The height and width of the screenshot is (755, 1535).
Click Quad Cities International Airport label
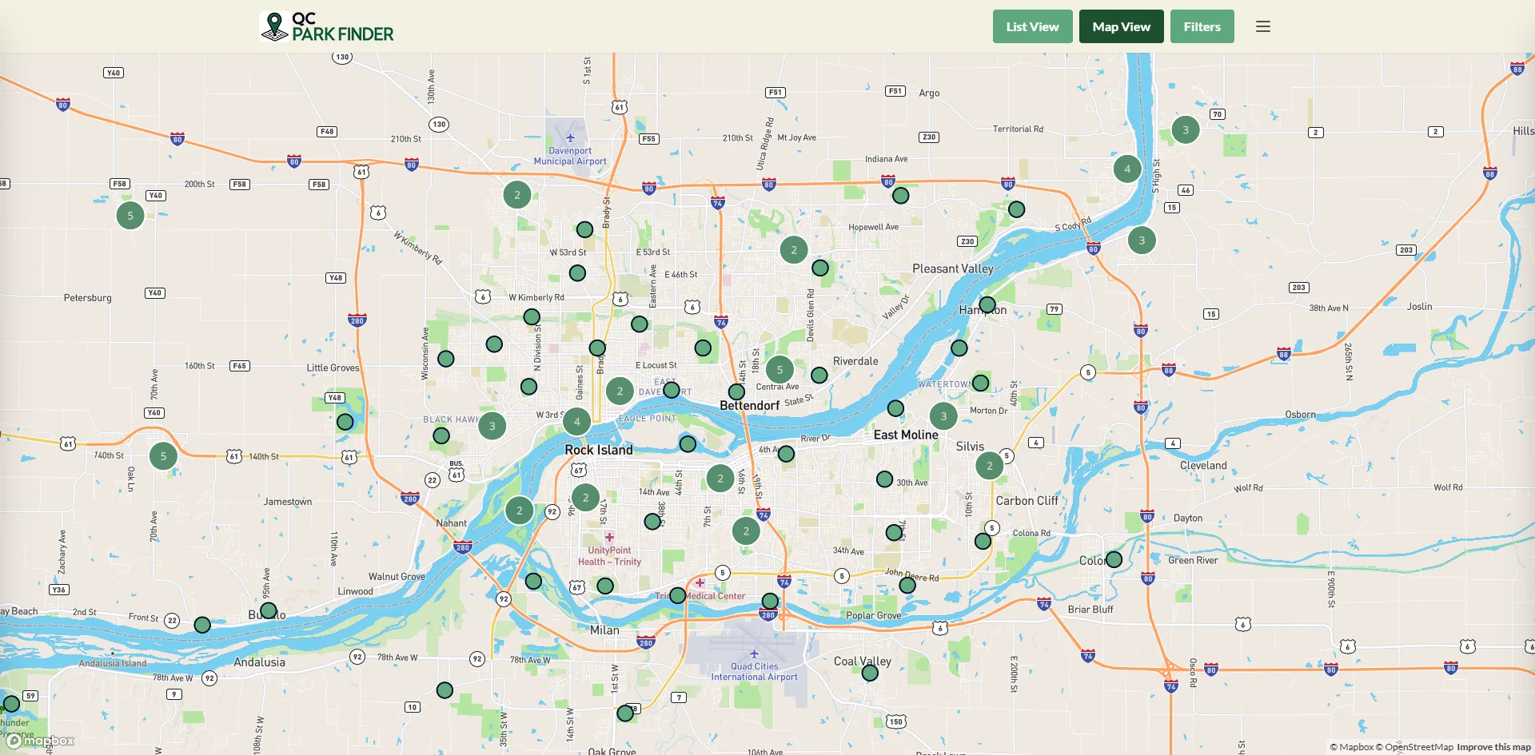coord(755,671)
